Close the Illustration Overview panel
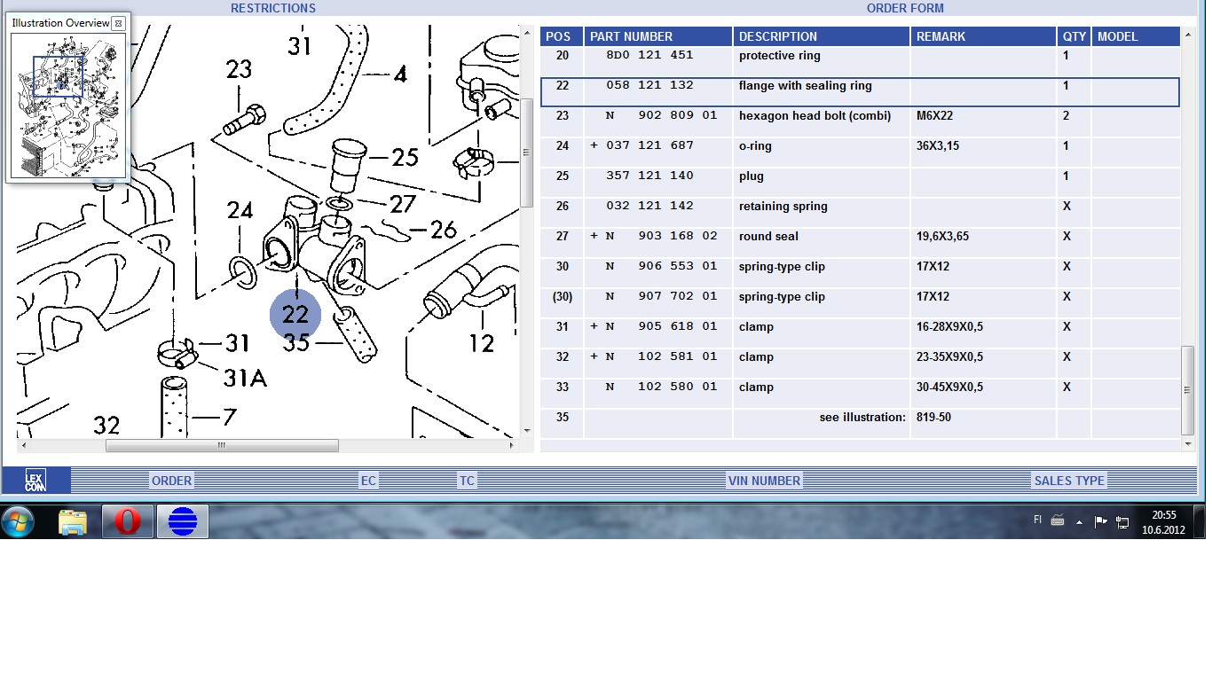The image size is (1212, 681). [118, 23]
